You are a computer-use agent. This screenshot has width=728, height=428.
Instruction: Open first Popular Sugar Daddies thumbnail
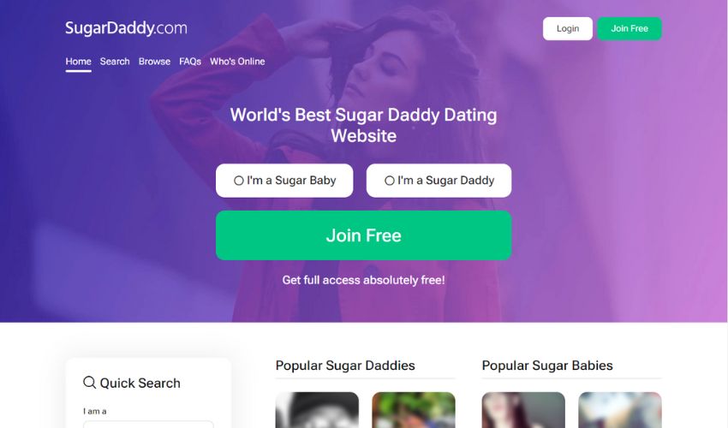pos(317,410)
